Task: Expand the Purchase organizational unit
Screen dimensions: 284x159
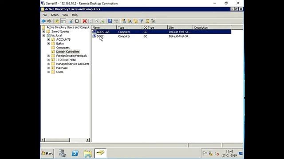Action: click(48, 68)
